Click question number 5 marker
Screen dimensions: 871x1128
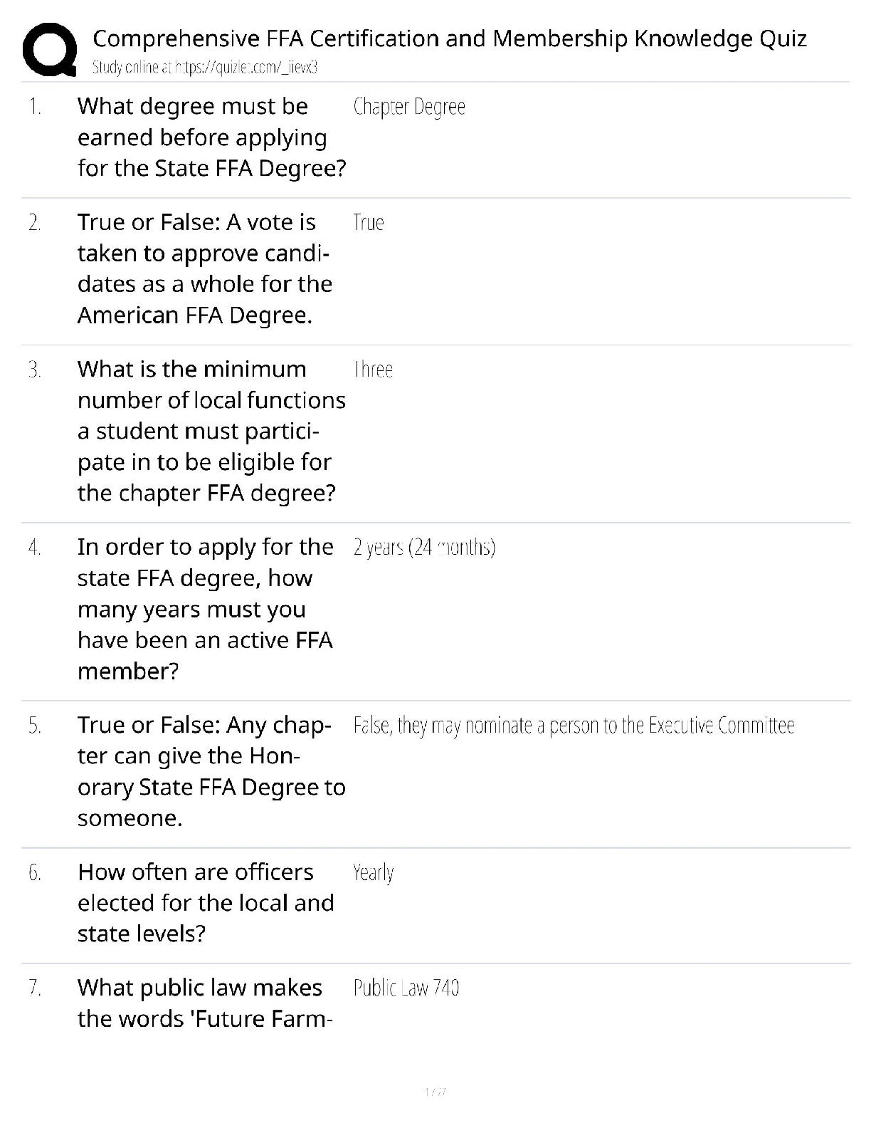point(35,726)
